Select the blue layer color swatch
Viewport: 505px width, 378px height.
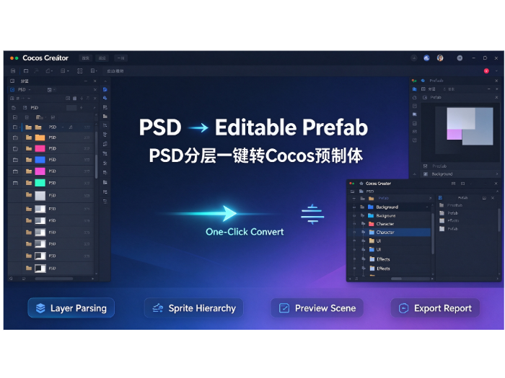coord(40,160)
